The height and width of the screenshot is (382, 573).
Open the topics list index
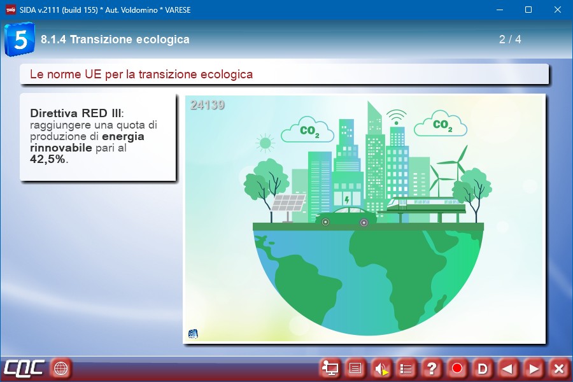click(406, 368)
